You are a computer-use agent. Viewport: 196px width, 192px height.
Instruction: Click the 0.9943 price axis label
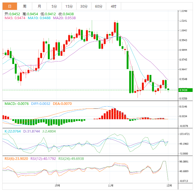click(183, 40)
